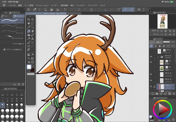Open the フィルター menu
The width and height of the screenshot is (176, 122).
coord(81,5)
